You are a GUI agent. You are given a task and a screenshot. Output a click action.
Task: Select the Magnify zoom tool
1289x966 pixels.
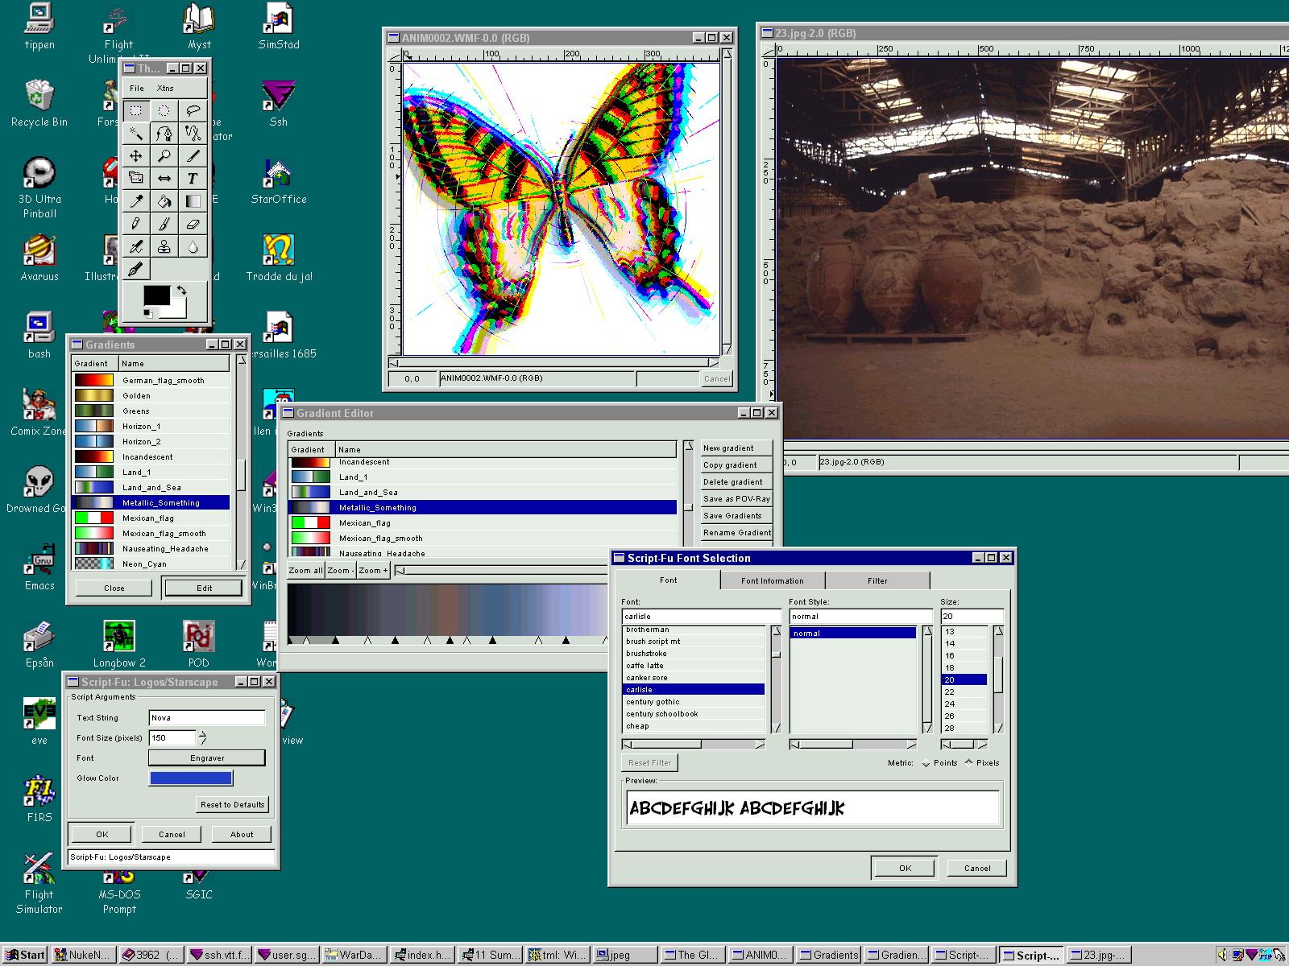tap(164, 155)
